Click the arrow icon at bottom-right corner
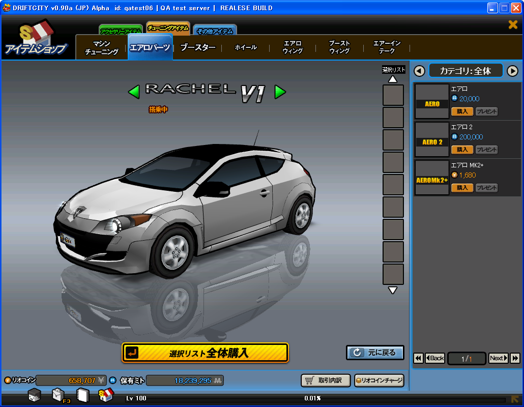 (x=515, y=399)
